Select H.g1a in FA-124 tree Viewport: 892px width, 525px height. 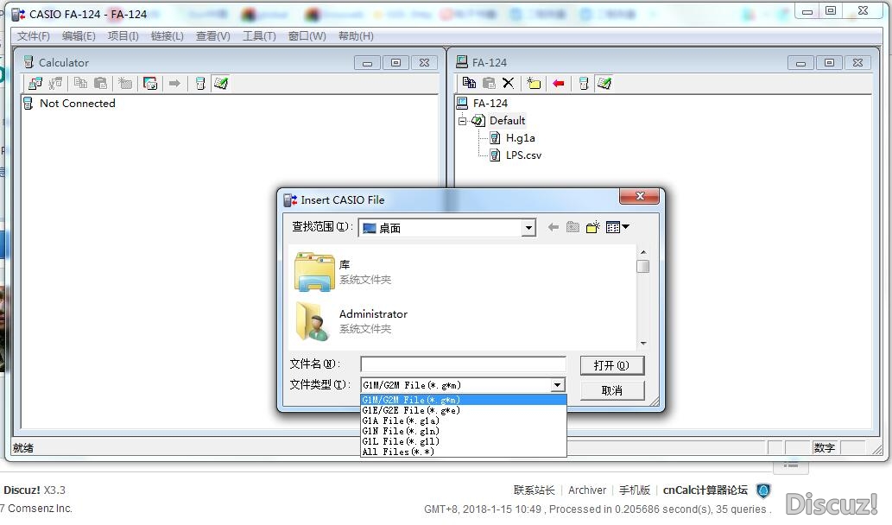coord(520,137)
